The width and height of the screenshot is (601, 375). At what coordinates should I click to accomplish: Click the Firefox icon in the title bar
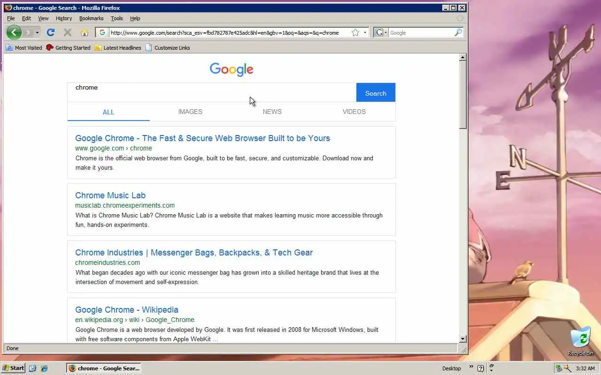coord(8,7)
